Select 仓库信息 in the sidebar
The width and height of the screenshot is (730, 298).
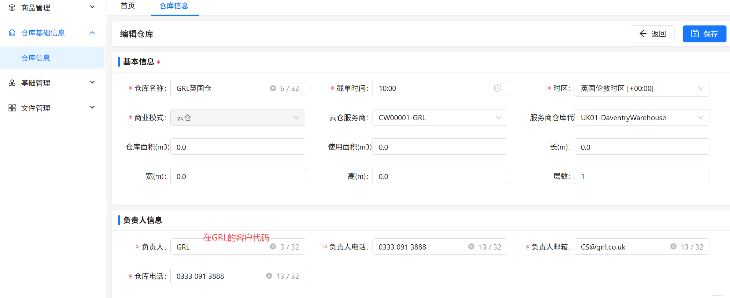[x=36, y=58]
